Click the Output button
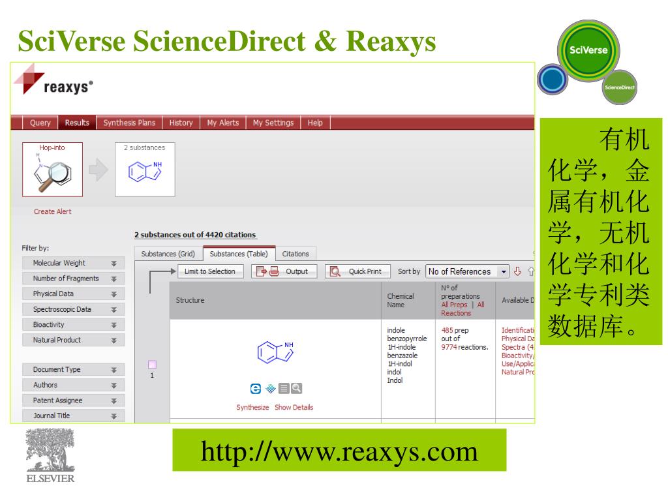The height and width of the screenshot is (501, 668). point(284,271)
